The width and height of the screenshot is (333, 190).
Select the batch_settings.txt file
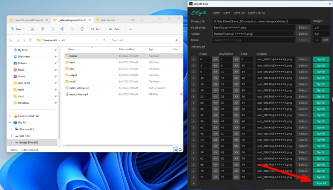pos(79,88)
